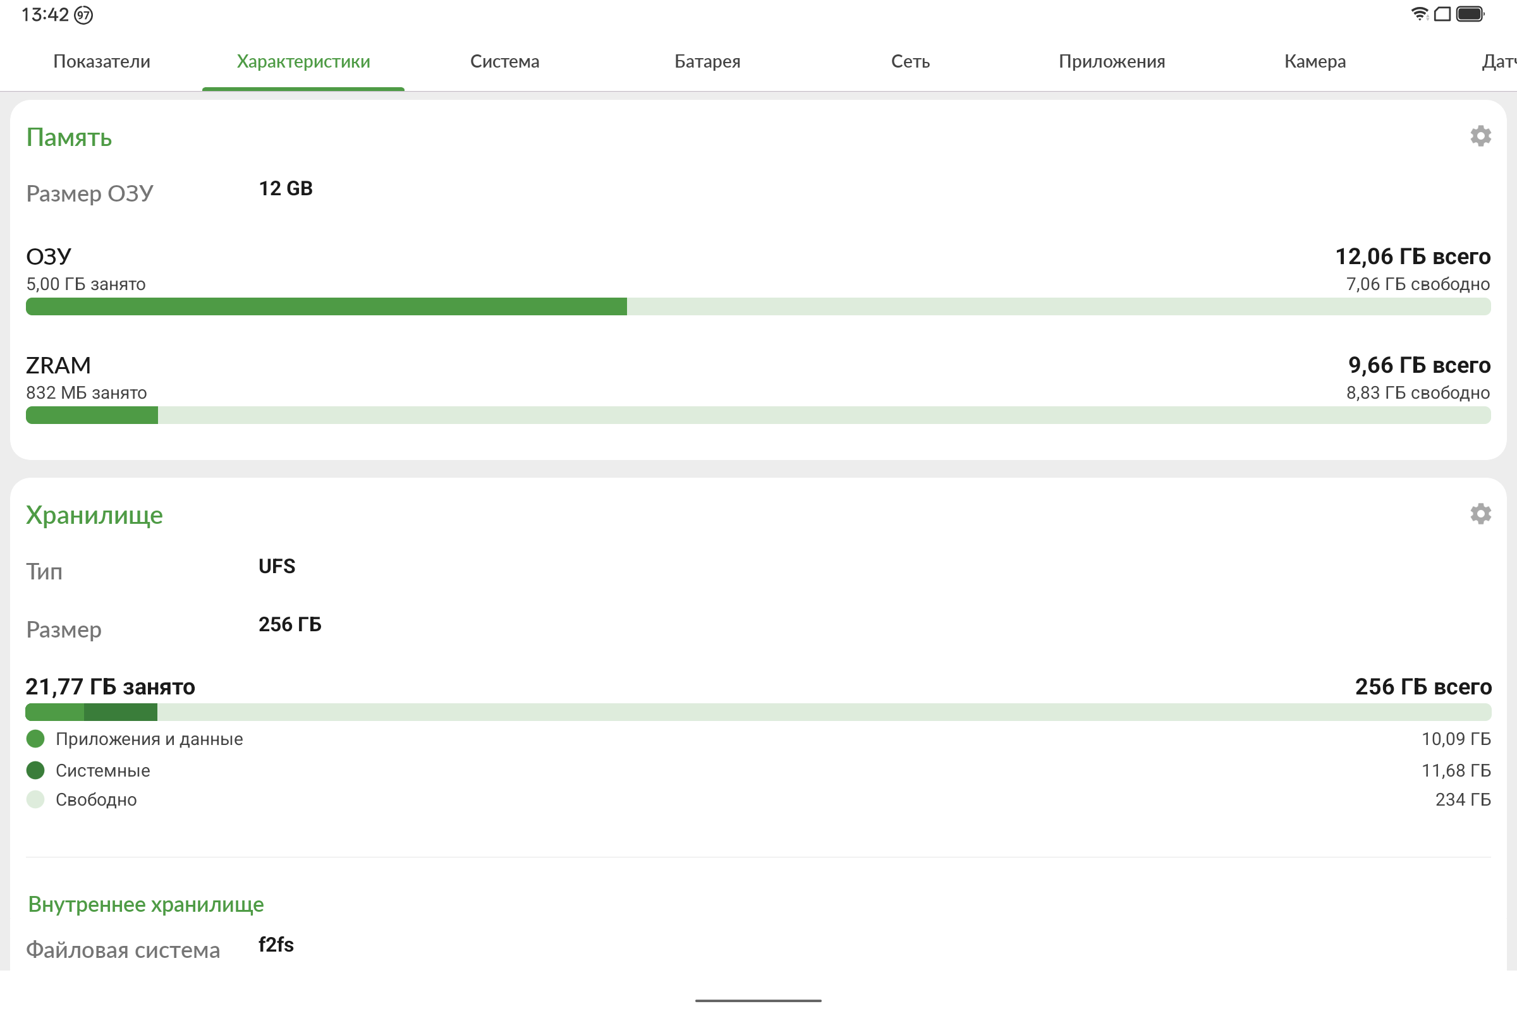Open the Батарея tab
Image resolution: width=1517 pixels, height=1011 pixels.
tap(707, 61)
